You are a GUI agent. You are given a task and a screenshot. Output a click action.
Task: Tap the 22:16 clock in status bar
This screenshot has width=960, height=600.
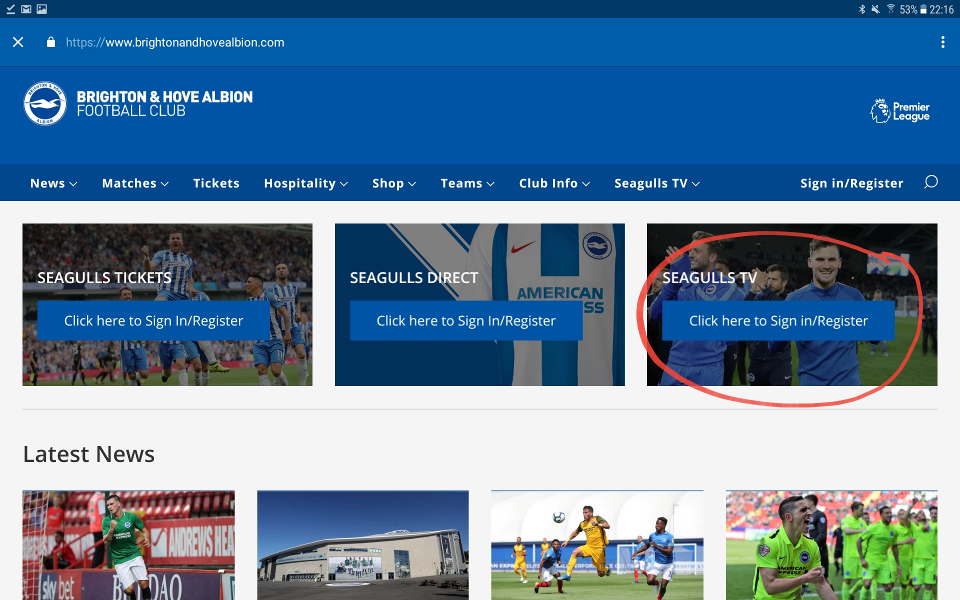click(x=941, y=9)
